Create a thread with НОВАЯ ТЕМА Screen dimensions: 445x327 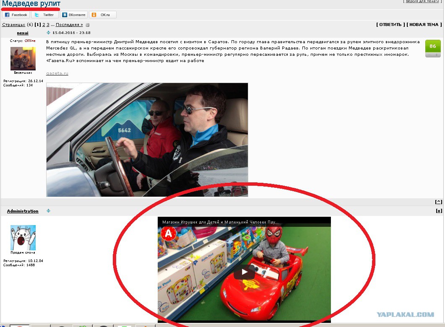coord(424,25)
